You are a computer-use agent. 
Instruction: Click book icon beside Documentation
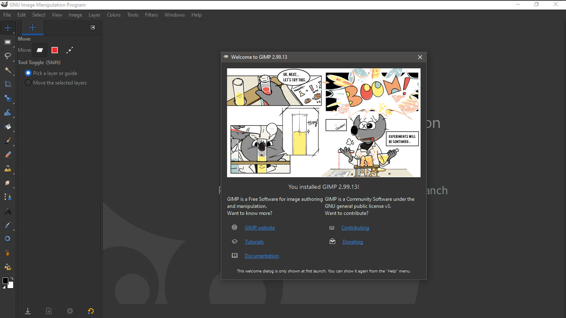[x=235, y=255]
